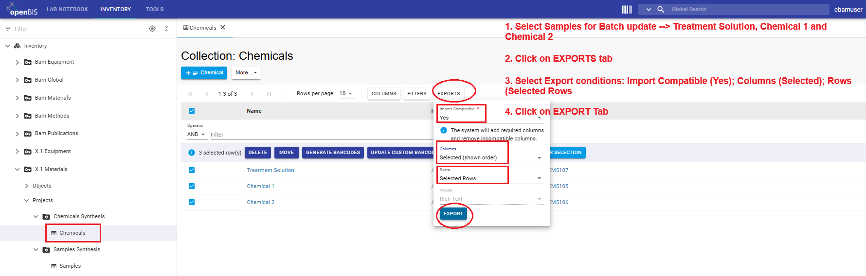Expand Bam Materials folder
The width and height of the screenshot is (866, 276).
pos(17,98)
